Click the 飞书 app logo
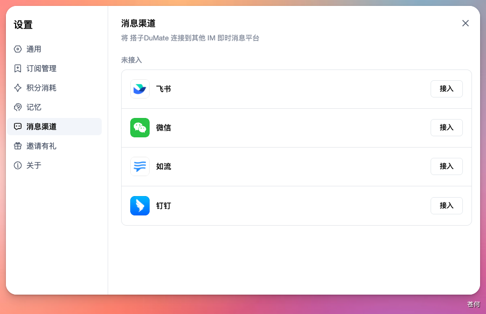This screenshot has width=486, height=314. click(140, 89)
